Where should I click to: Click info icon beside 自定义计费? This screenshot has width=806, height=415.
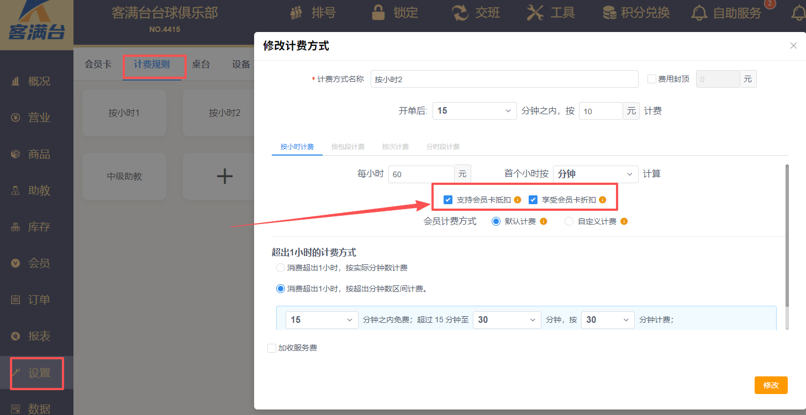pos(624,221)
